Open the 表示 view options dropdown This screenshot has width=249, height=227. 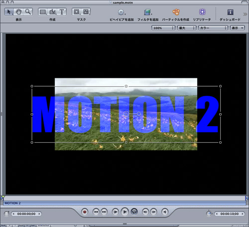238,28
